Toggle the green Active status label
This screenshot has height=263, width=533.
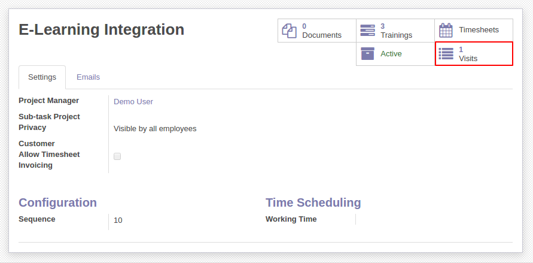391,54
